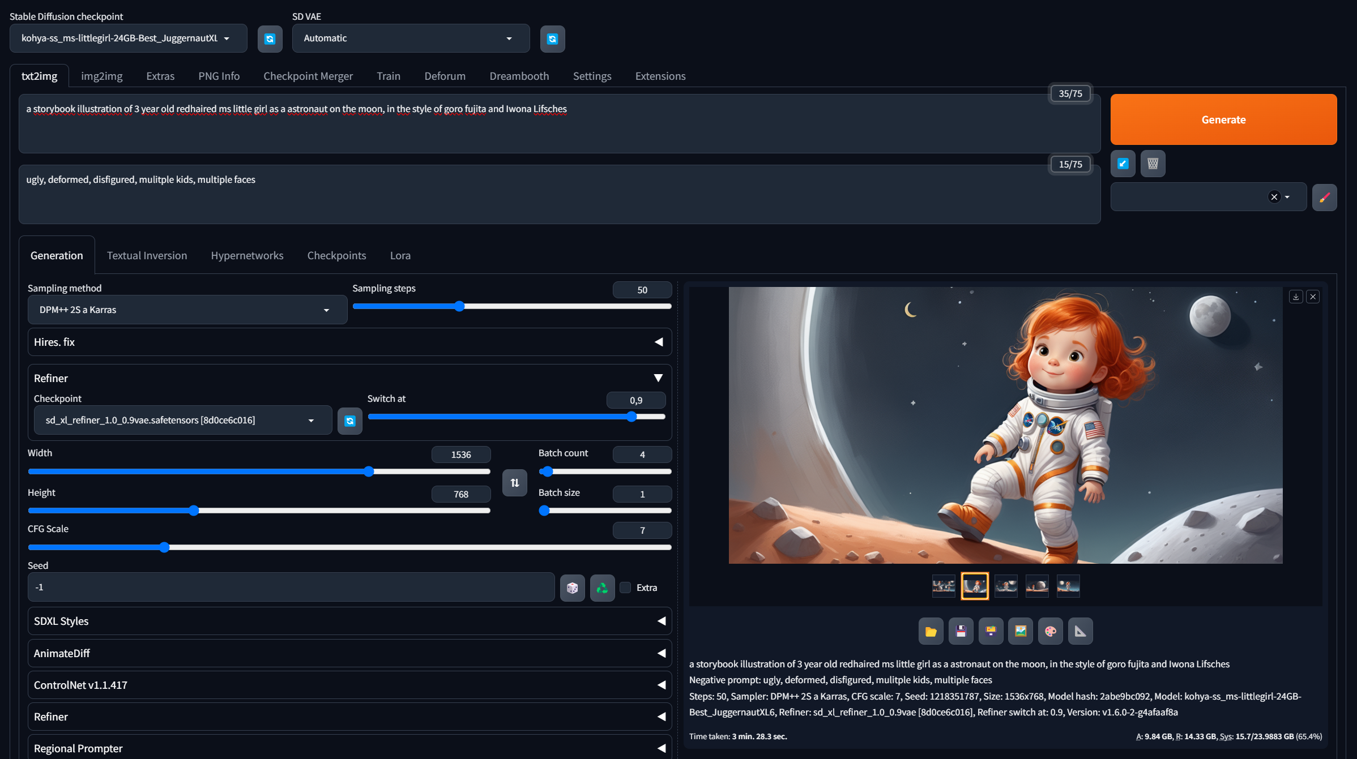Viewport: 1357px width, 759px height.
Task: Expand the ControlNet v1.1.417 panel
Action: (x=349, y=685)
